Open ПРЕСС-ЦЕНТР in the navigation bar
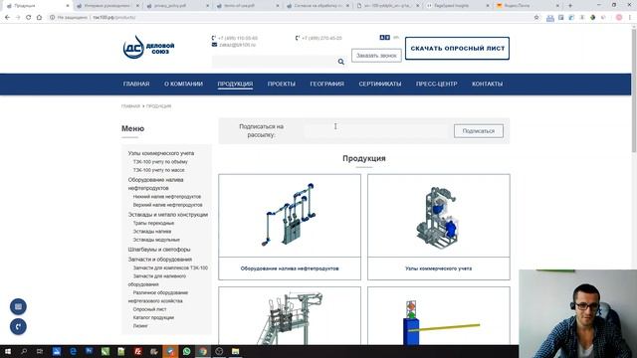The height and width of the screenshot is (358, 637). (436, 84)
